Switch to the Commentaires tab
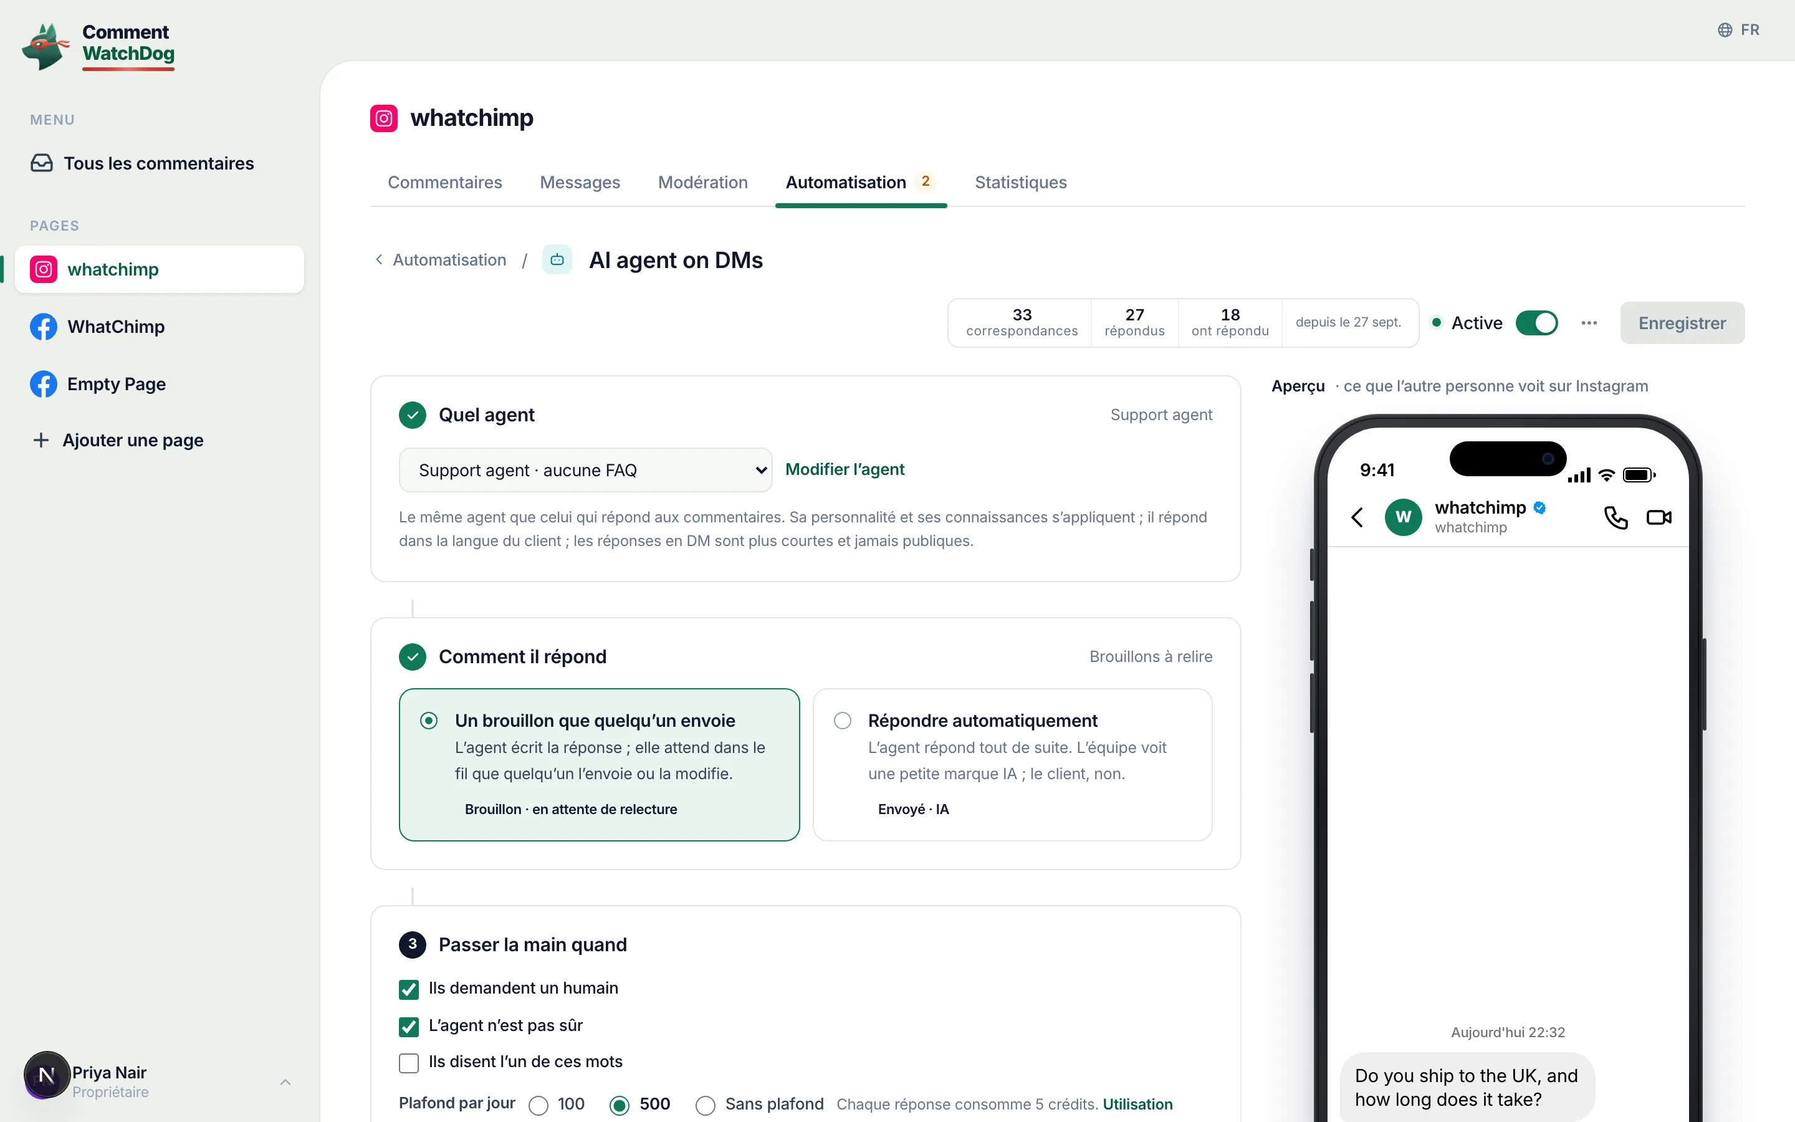Viewport: 1795px width, 1122px height. click(445, 183)
